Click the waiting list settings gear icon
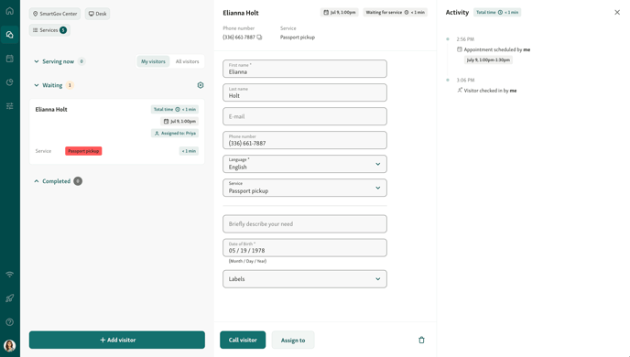 click(x=201, y=85)
